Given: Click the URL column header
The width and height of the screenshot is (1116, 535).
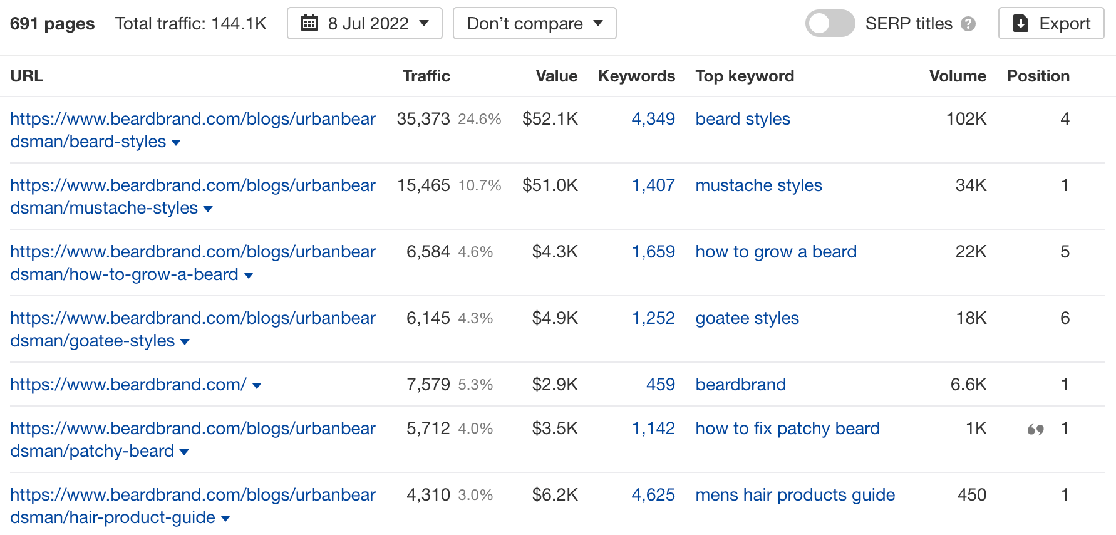Looking at the screenshot, I should pyautogui.click(x=27, y=76).
